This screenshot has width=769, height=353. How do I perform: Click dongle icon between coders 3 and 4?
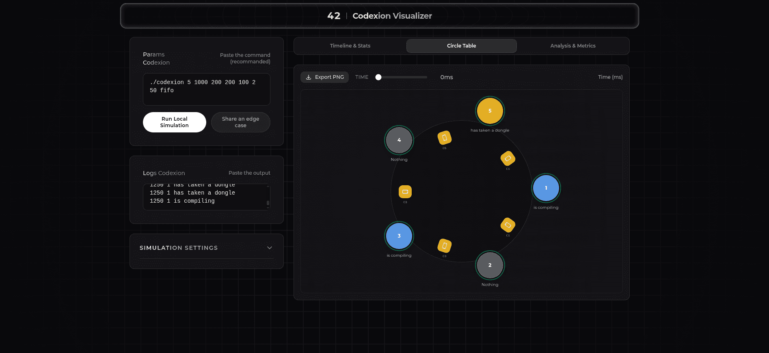(405, 192)
